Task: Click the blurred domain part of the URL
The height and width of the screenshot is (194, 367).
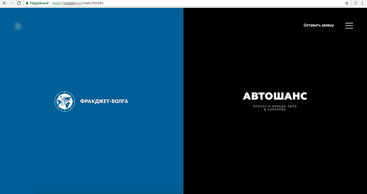Action: pyautogui.click(x=66, y=3)
